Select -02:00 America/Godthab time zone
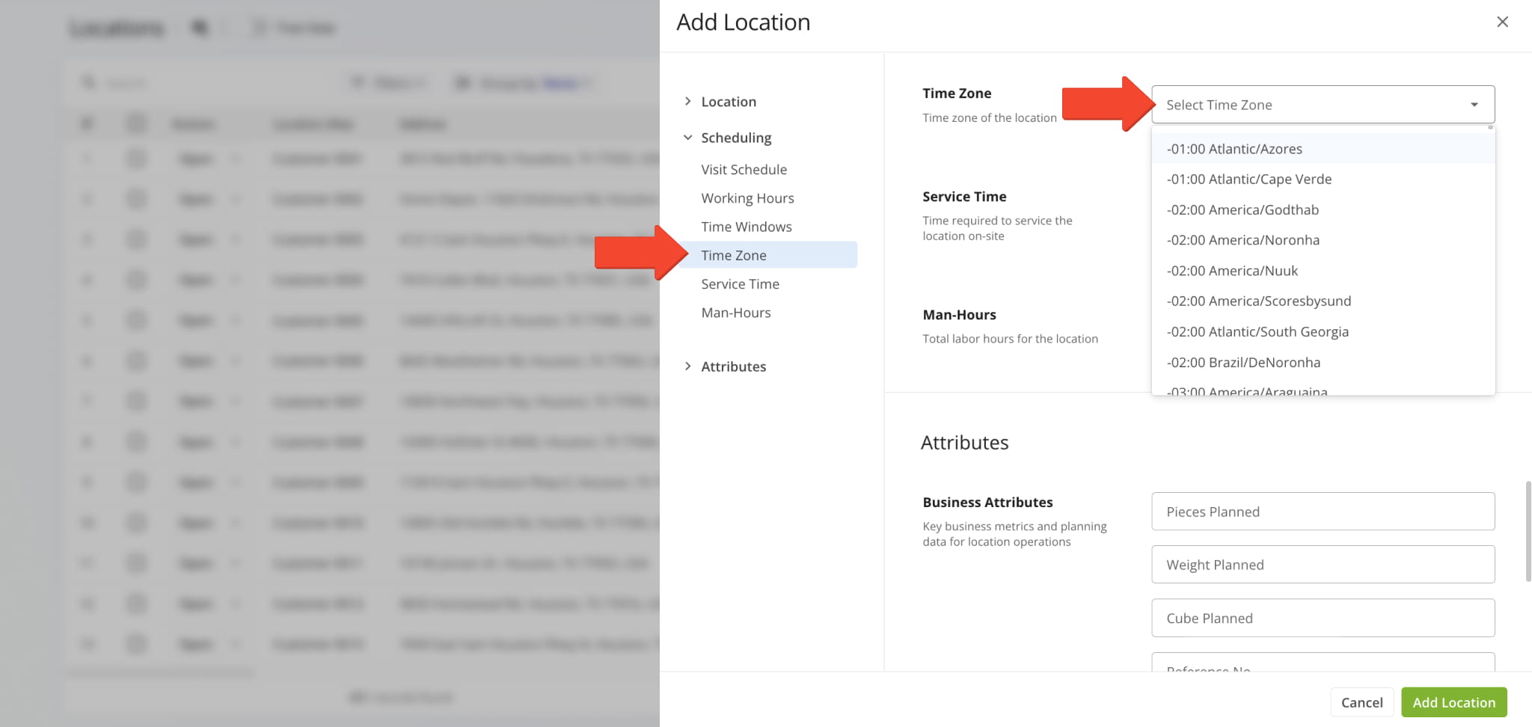 (1242, 210)
